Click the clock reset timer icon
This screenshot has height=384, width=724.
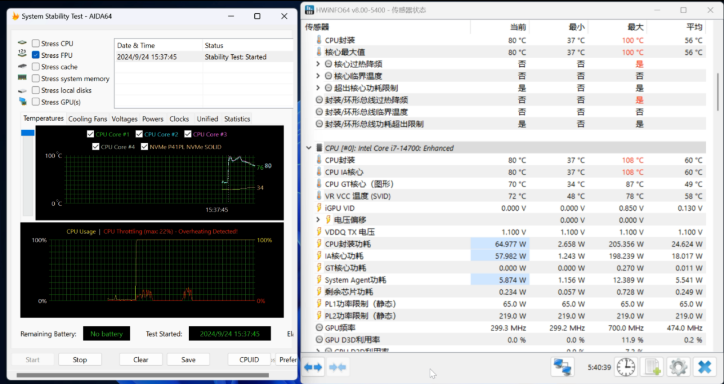(626, 366)
